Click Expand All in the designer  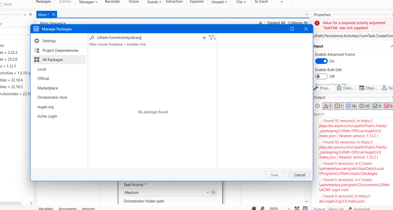(x=276, y=23)
